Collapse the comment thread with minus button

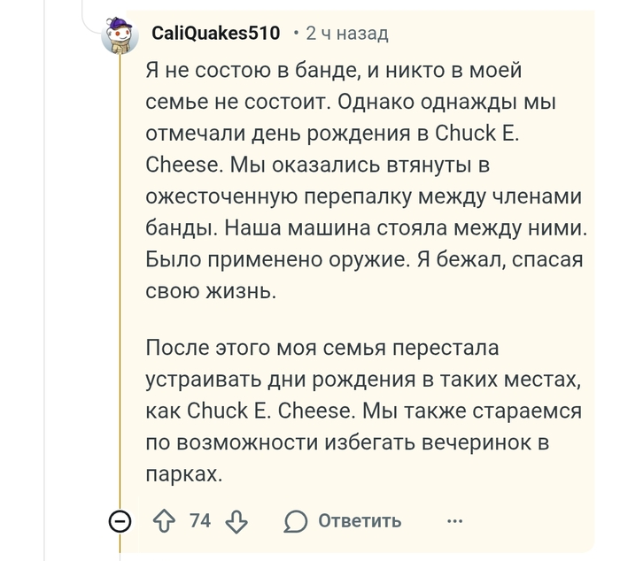tap(120, 521)
